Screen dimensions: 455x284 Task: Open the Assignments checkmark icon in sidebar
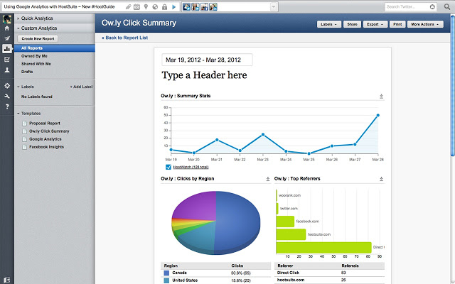click(x=7, y=60)
